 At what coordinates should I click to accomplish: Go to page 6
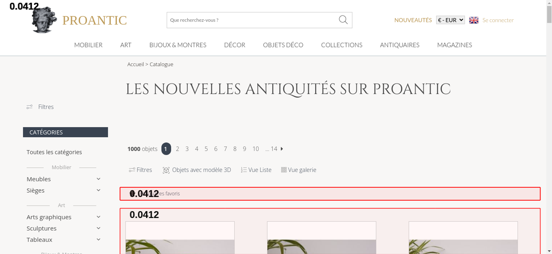[x=216, y=149]
